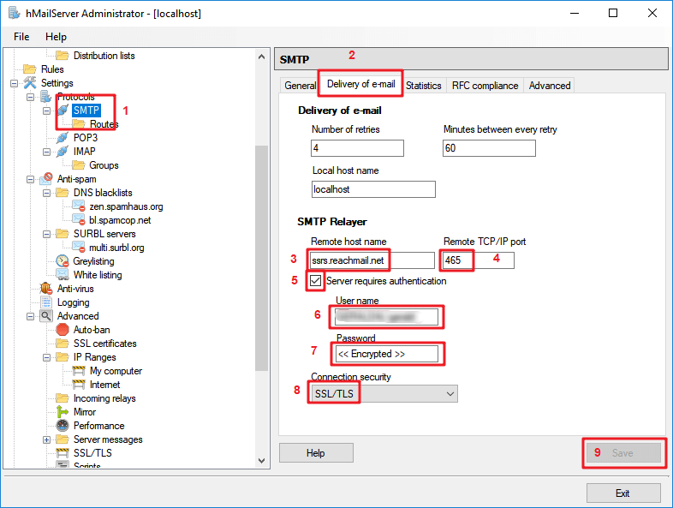Viewport: 673px width, 508px height.
Task: Select the Delivery of e-mail tab
Action: [x=361, y=84]
